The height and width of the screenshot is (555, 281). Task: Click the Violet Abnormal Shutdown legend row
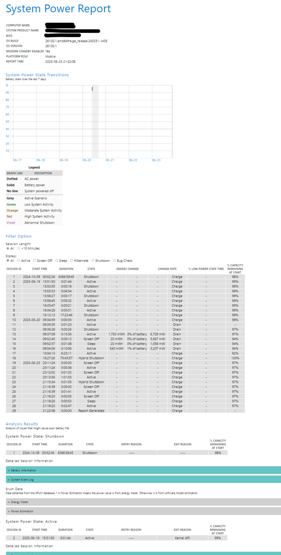tap(34, 222)
